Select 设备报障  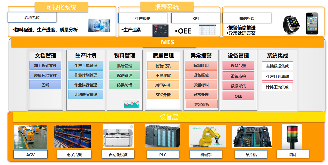pyautogui.click(x=201, y=75)
